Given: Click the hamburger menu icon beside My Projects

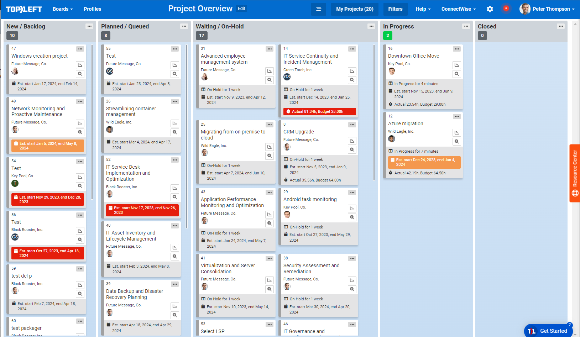Looking at the screenshot, I should (318, 9).
